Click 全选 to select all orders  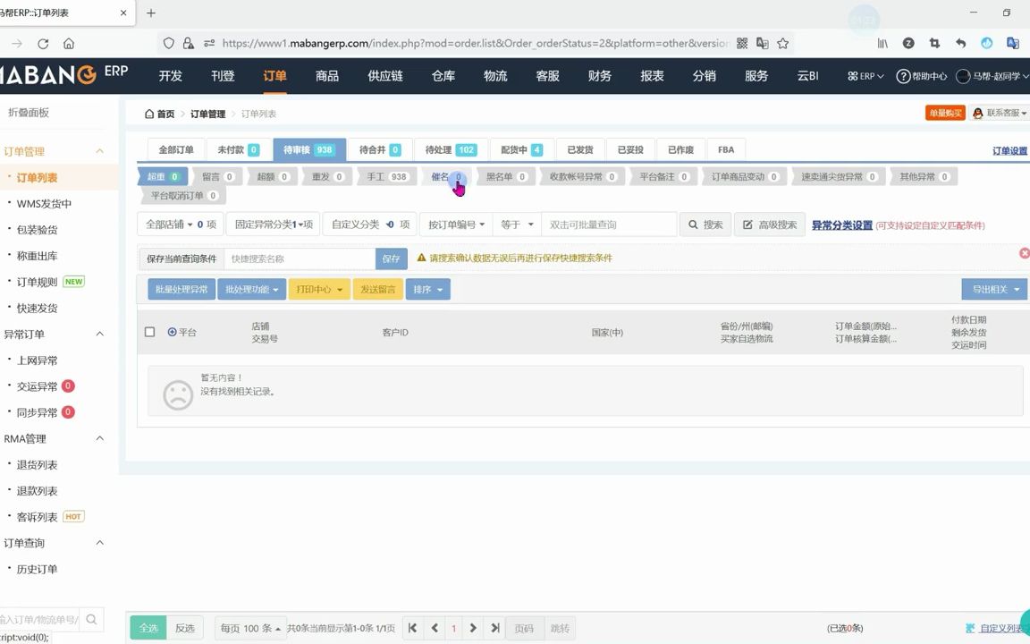(148, 628)
